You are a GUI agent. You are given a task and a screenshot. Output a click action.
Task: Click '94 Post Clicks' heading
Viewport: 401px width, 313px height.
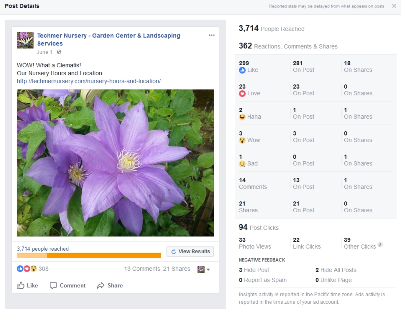point(259,227)
